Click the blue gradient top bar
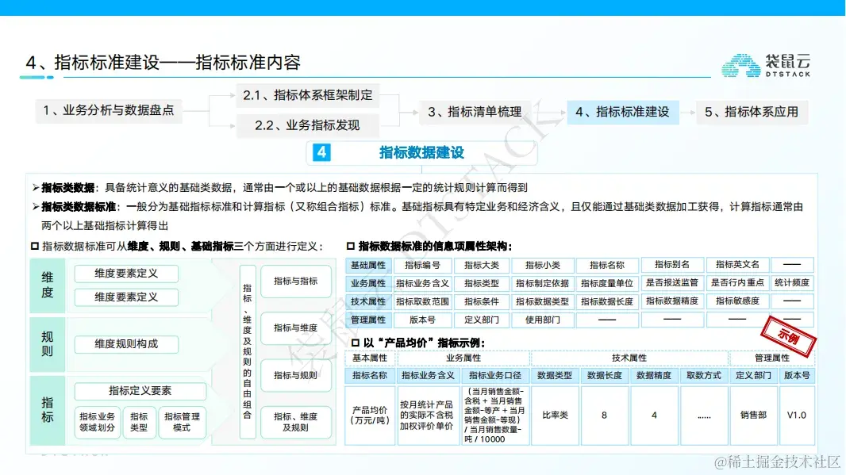Screen dimensions: 846x475 pos(423,6)
